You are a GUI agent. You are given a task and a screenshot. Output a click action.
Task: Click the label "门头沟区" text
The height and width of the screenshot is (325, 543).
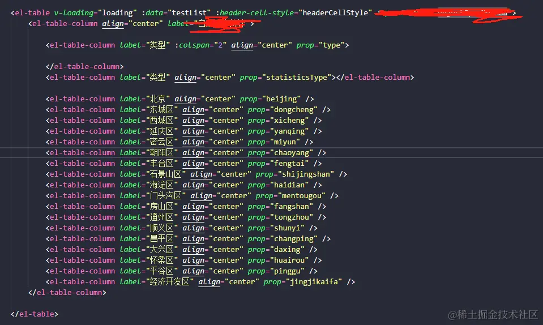pos(166,195)
